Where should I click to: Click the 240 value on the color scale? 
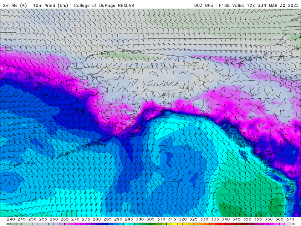11,219
